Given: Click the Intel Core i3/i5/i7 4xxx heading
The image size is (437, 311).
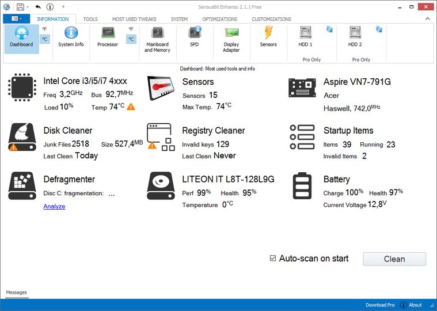Looking at the screenshot, I should pos(85,81).
